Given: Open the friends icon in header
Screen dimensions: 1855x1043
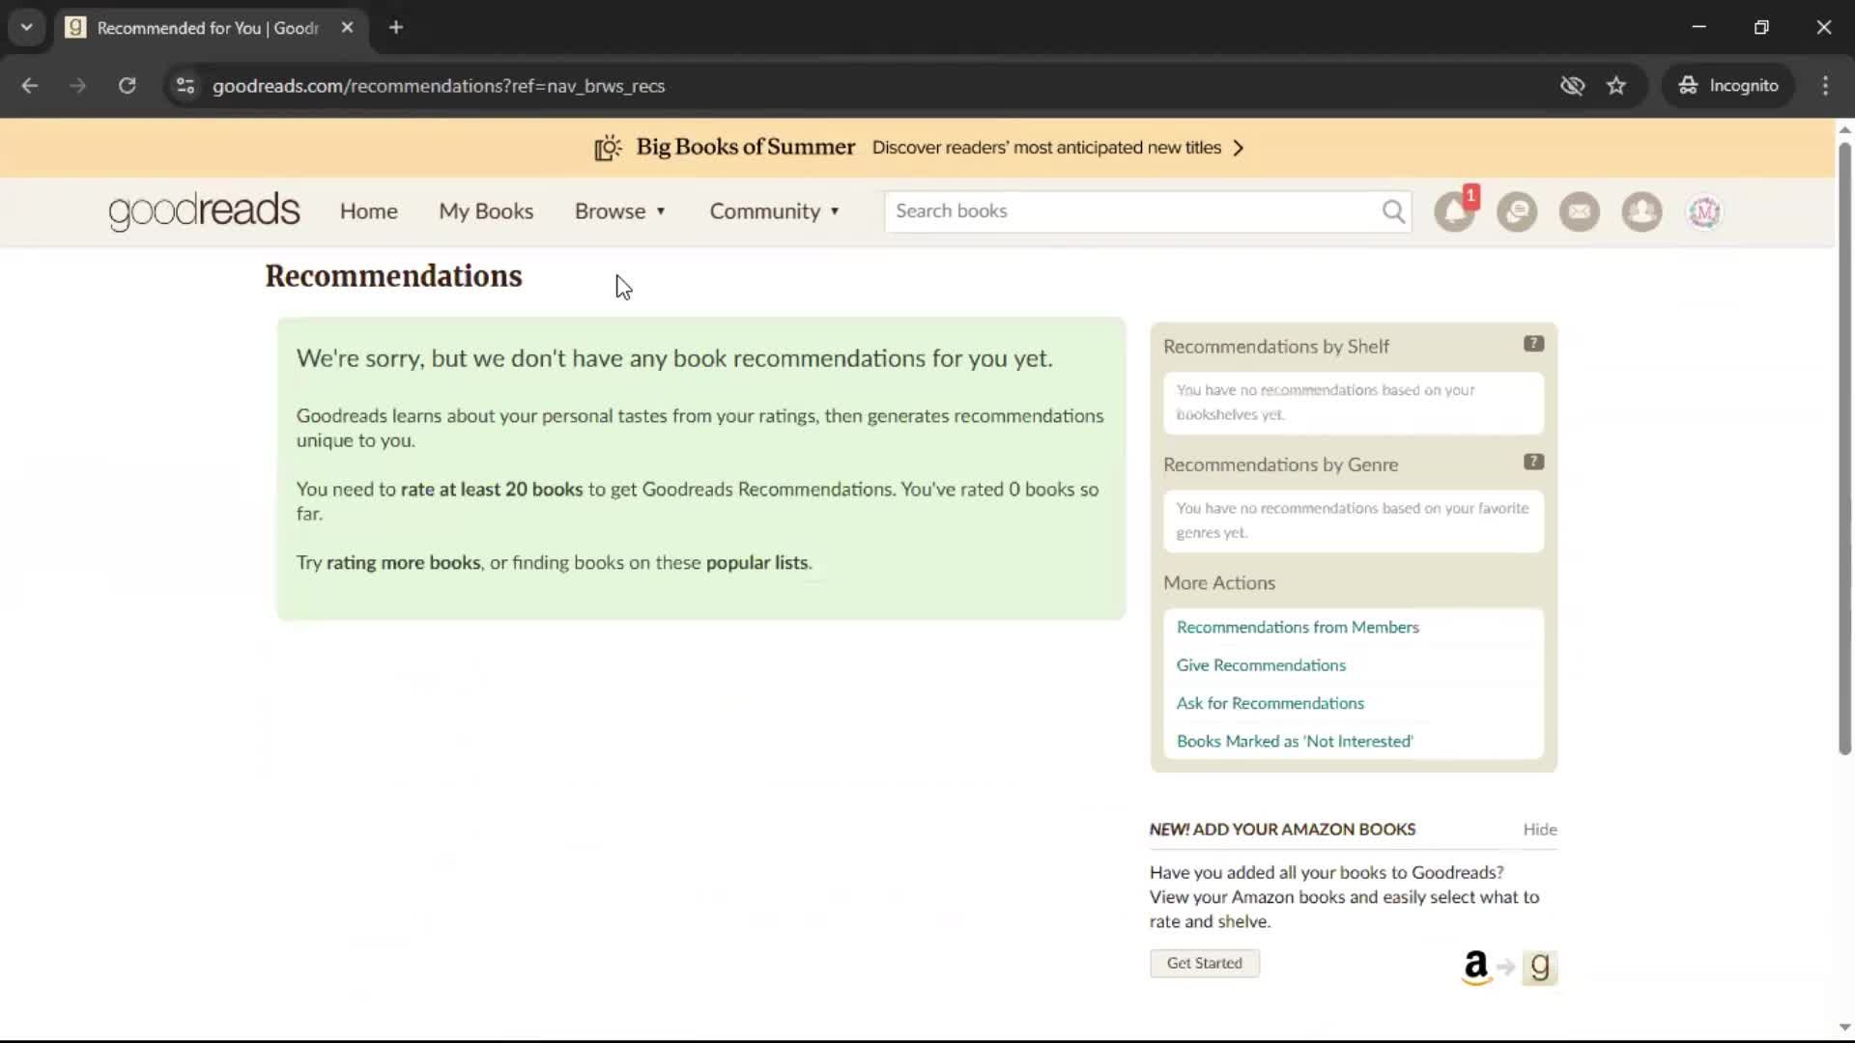Looking at the screenshot, I should click(x=1641, y=211).
